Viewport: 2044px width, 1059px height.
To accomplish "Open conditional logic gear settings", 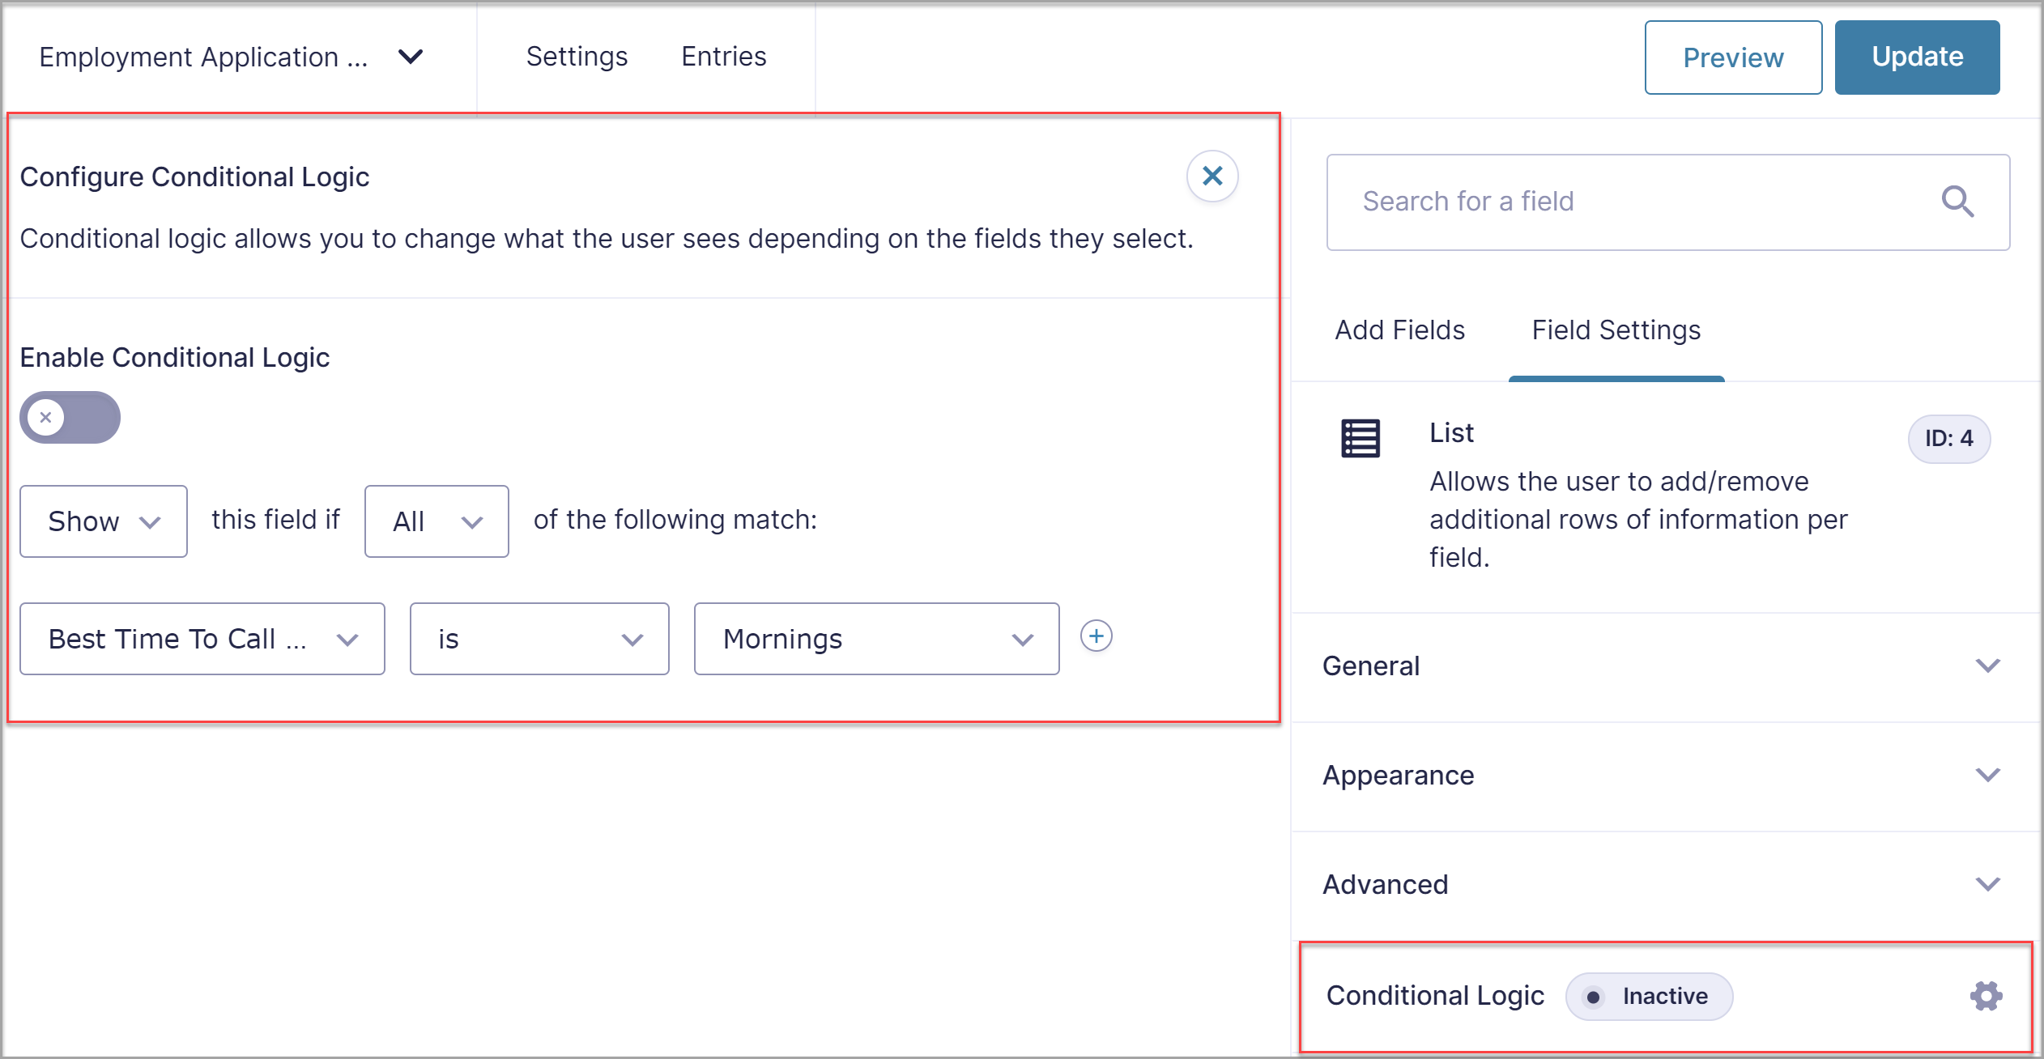I will (x=1986, y=996).
